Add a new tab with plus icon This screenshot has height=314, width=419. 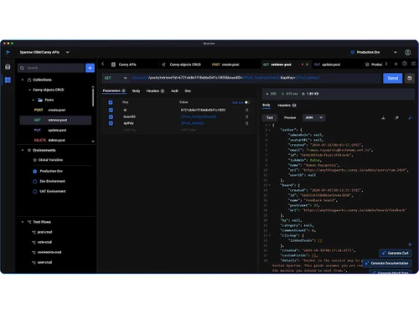click(396, 64)
